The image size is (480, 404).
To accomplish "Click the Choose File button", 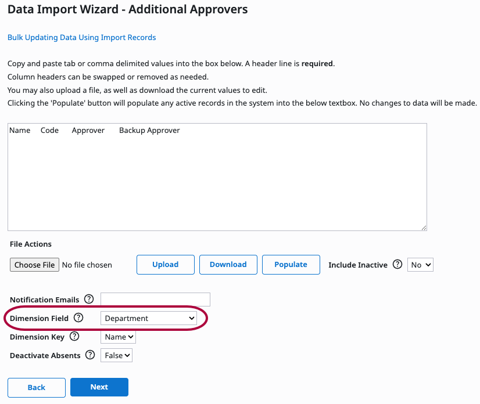I will pyautogui.click(x=34, y=265).
